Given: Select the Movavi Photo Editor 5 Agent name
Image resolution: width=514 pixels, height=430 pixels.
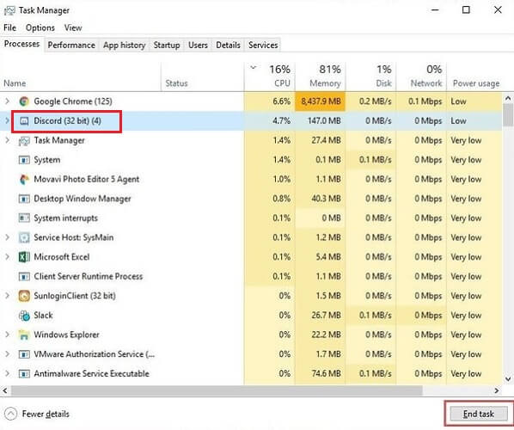Looking at the screenshot, I should [87, 179].
